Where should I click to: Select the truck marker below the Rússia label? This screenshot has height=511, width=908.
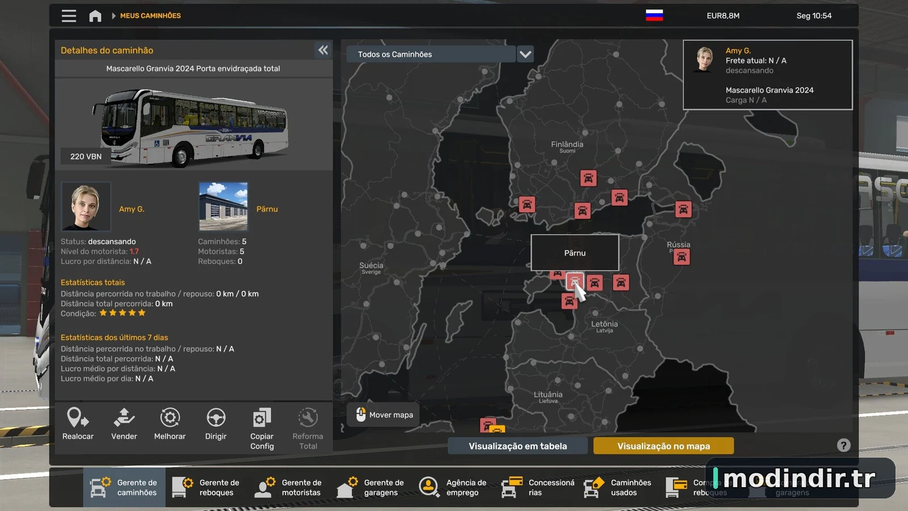point(682,257)
